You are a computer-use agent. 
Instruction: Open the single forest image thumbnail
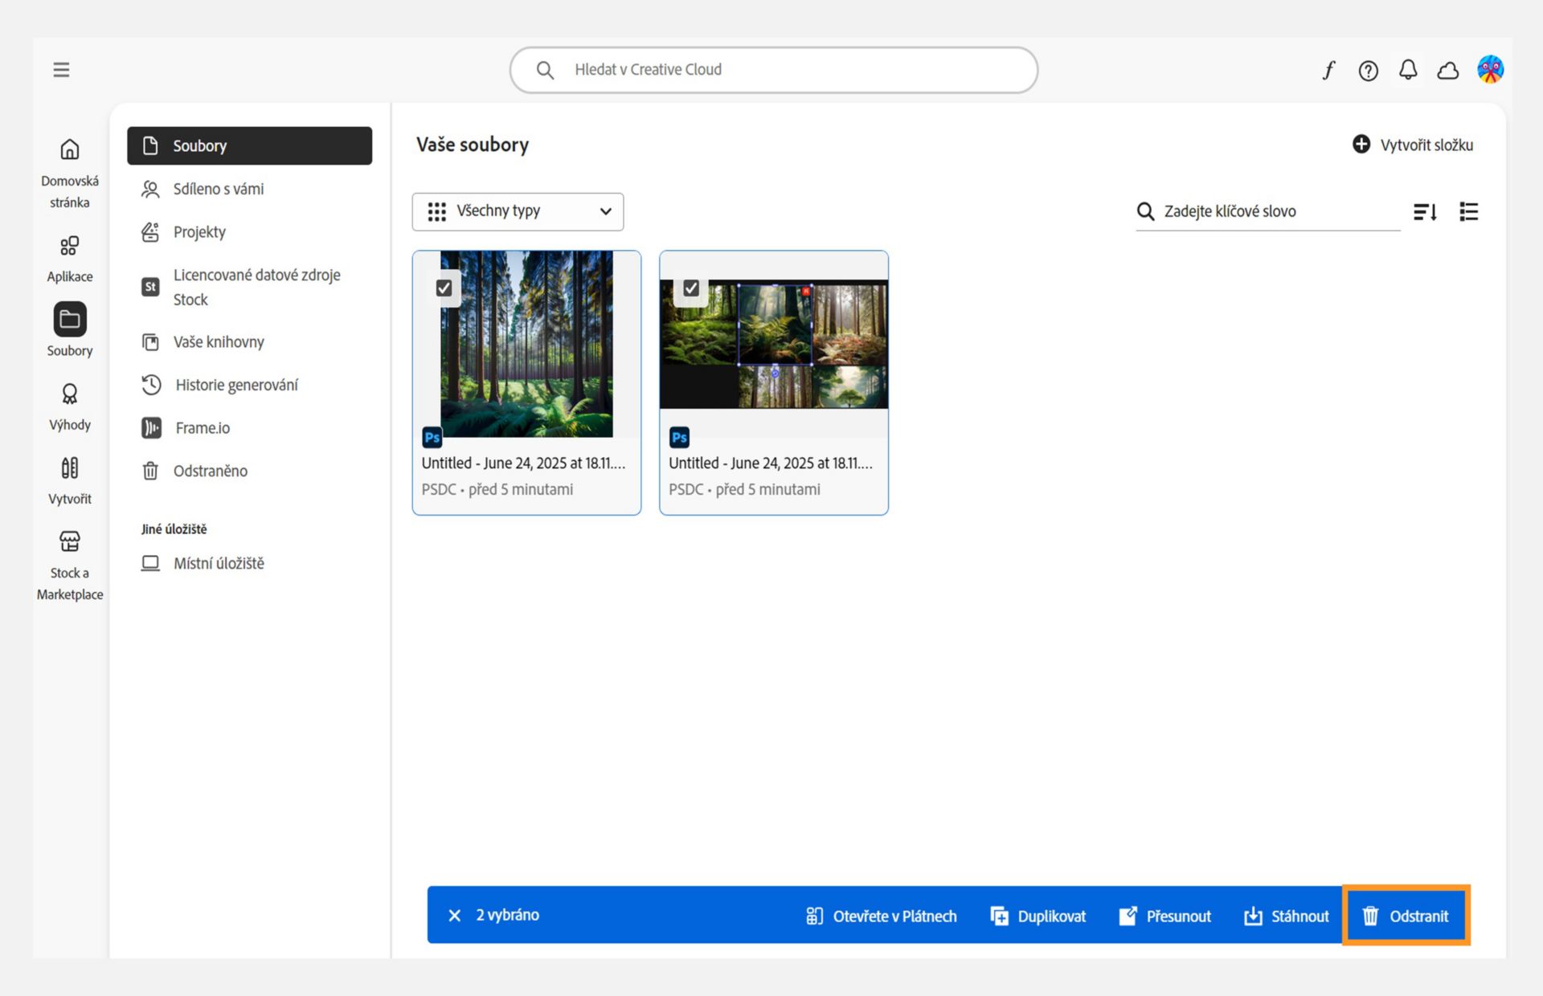526,344
